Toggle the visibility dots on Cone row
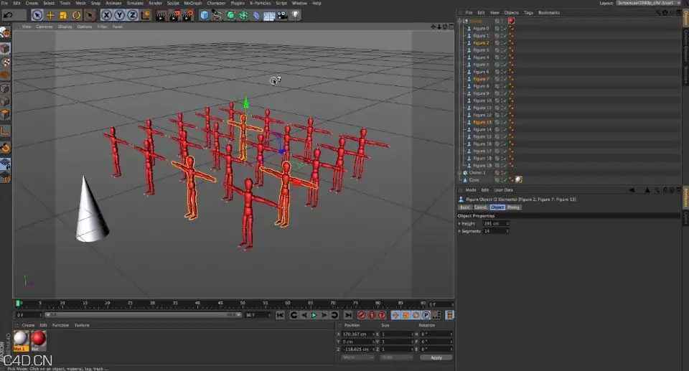The height and width of the screenshot is (371, 689). pyautogui.click(x=502, y=180)
